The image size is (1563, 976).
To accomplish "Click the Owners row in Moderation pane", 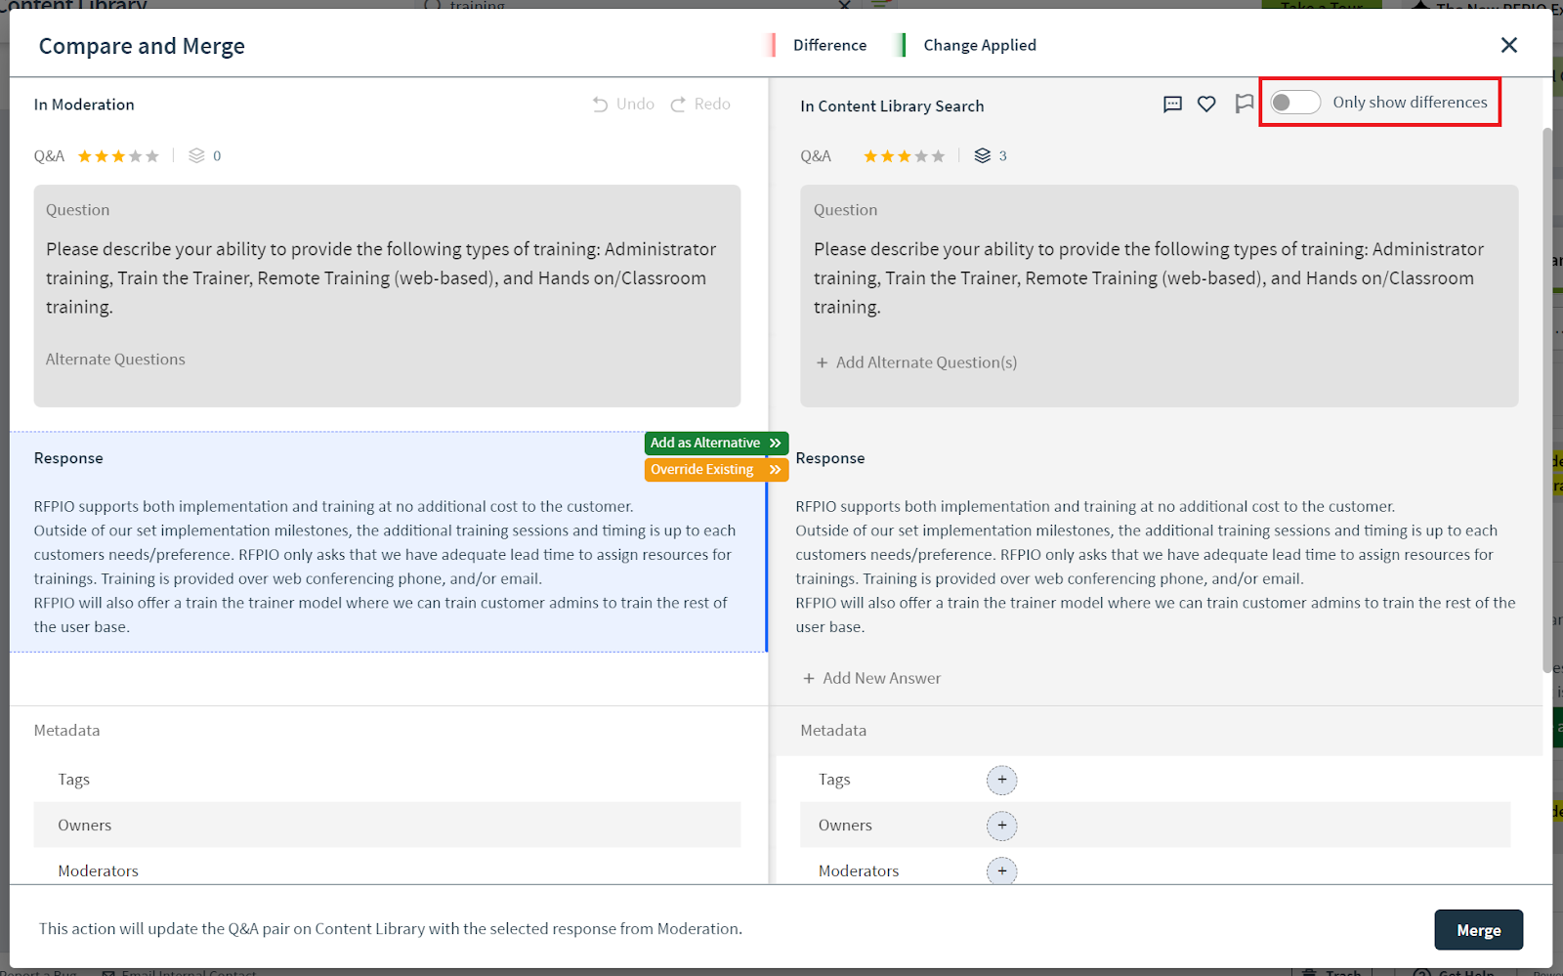I will tap(387, 825).
